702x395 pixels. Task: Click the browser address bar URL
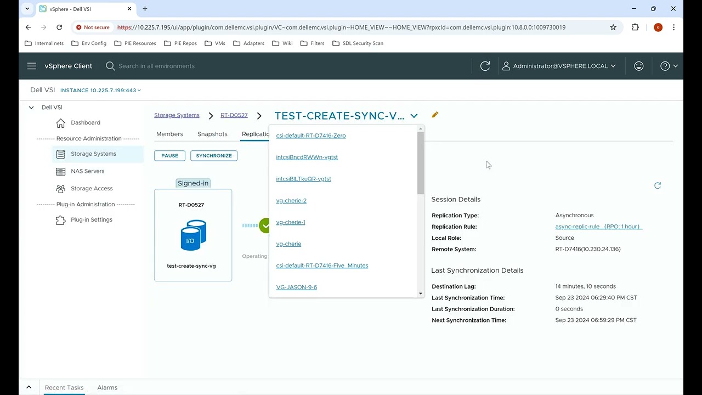click(341, 27)
